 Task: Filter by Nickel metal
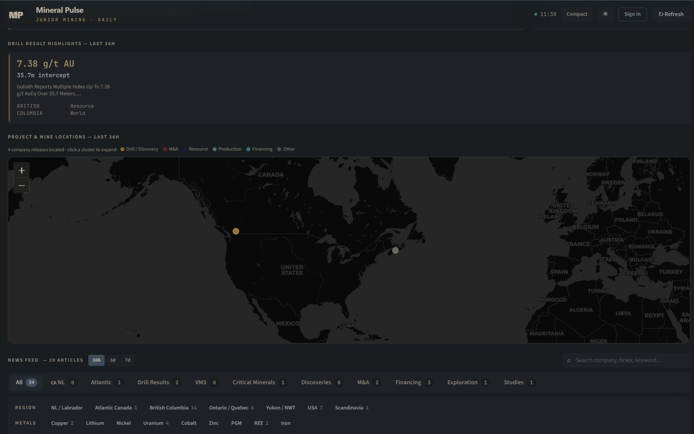124,423
